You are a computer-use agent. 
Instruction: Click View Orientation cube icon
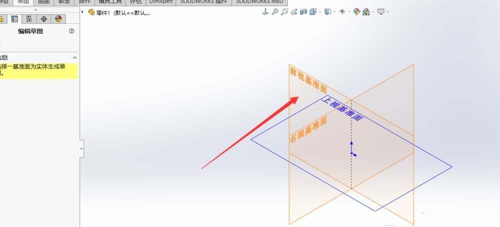click(x=313, y=12)
